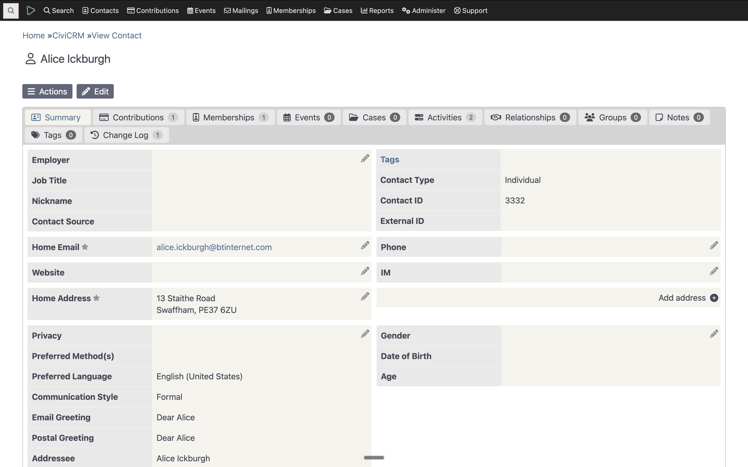Click the Alice Ickburgh page title

[75, 59]
